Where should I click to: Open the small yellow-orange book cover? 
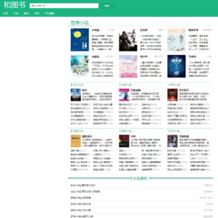tap(76, 141)
